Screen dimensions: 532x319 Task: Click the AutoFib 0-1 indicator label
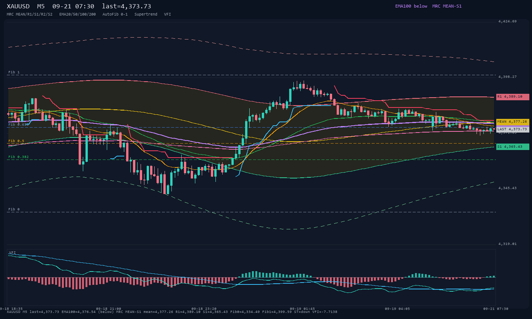coord(115,14)
